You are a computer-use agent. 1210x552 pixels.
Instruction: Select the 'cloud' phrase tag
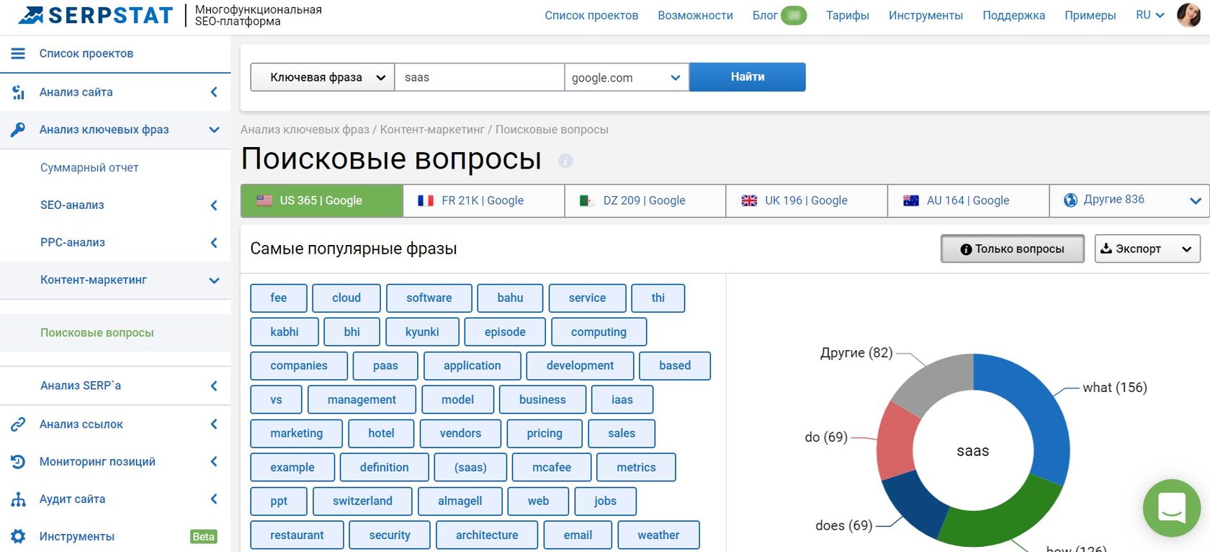[x=346, y=298]
